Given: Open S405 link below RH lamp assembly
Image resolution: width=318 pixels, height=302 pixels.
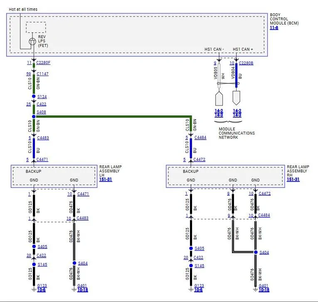Looking at the screenshot, I should (200, 248).
